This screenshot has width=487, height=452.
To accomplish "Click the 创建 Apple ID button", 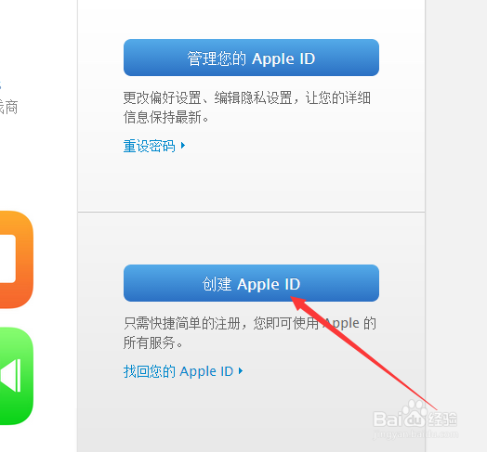I will (251, 283).
